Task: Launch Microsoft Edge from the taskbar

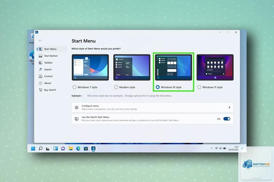Action: (78, 148)
